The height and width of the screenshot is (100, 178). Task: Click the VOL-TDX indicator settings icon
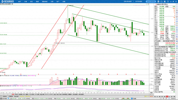[x=1, y=76]
